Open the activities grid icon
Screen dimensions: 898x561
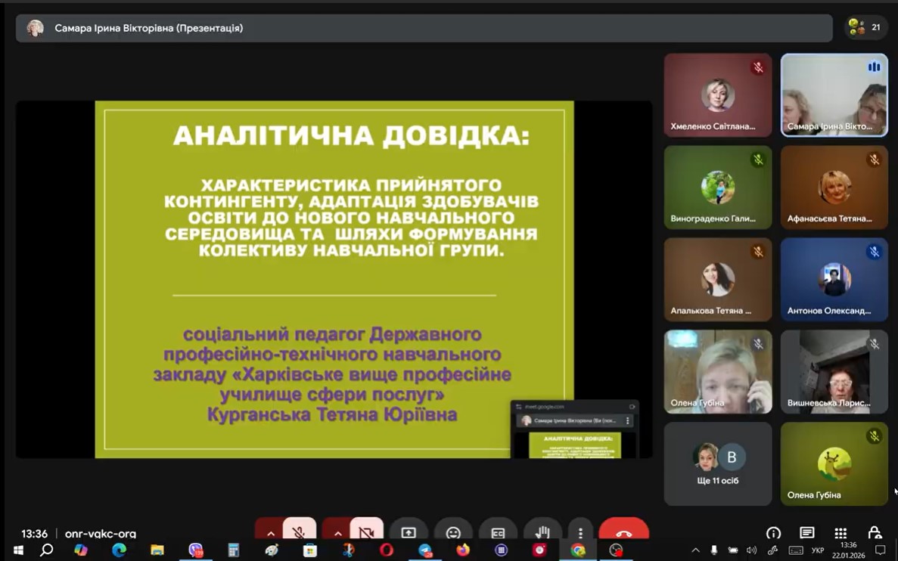[841, 532]
